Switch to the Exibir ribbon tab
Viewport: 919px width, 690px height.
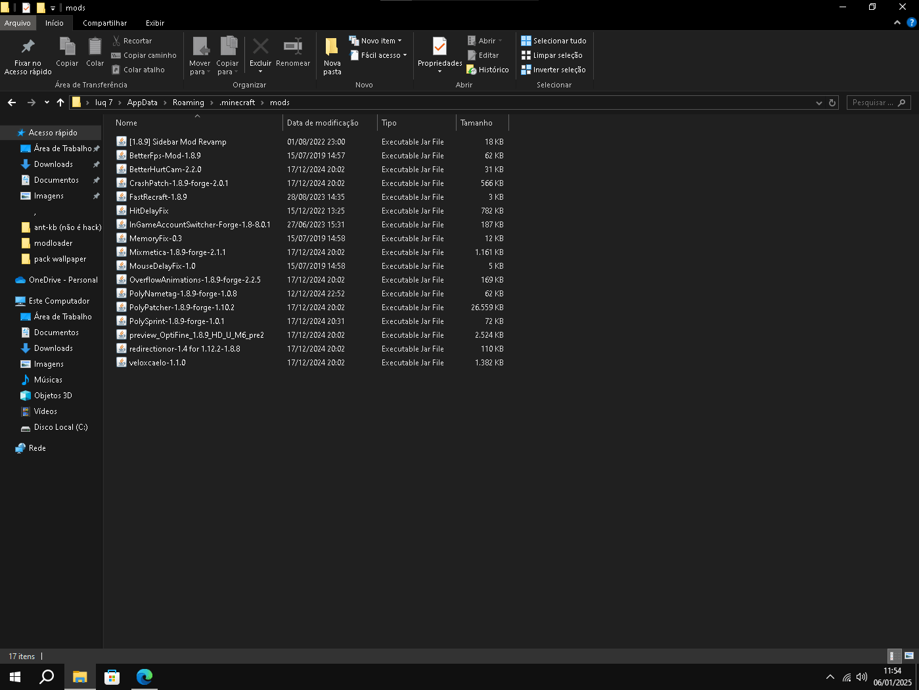(155, 23)
